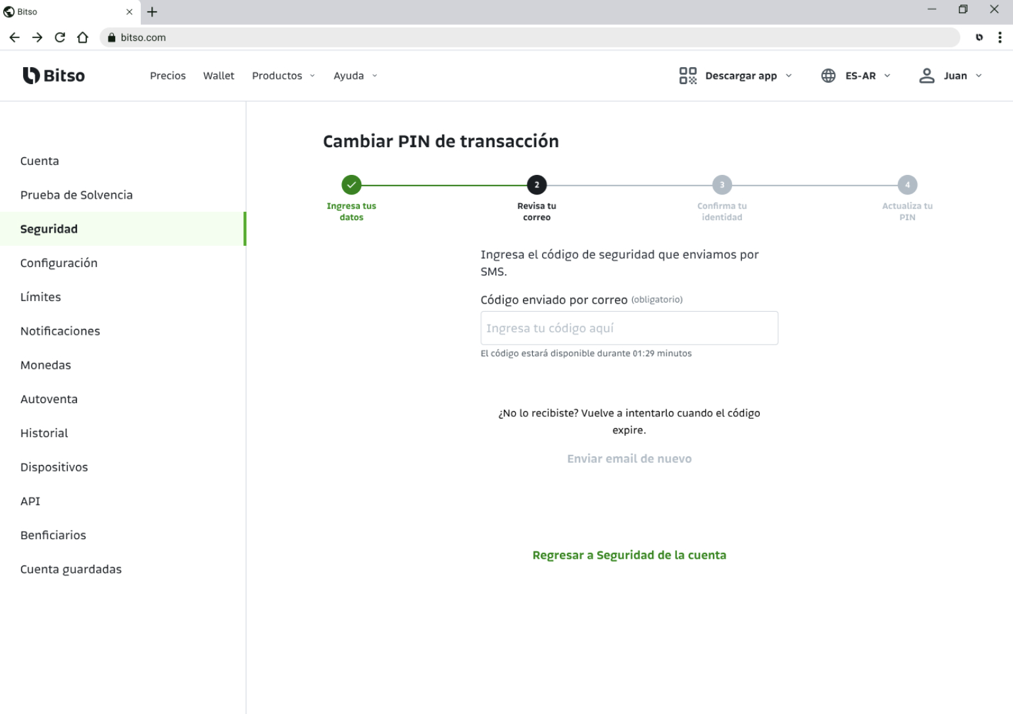Expand the Ayuda dropdown
Viewport: 1013px width, 714px height.
[x=355, y=76]
